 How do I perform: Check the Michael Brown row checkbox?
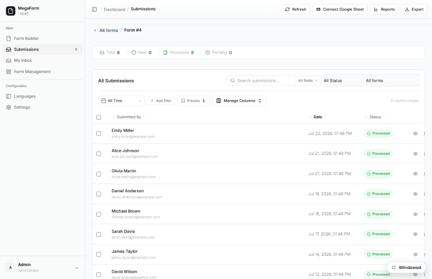click(x=98, y=214)
